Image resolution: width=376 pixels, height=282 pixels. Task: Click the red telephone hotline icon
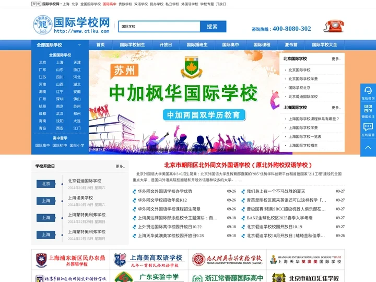click(334, 26)
